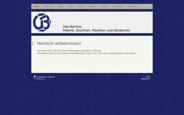Switch to Webansicht link
Image resolution: width=184 pixels, height=115 pixels.
tap(146, 79)
